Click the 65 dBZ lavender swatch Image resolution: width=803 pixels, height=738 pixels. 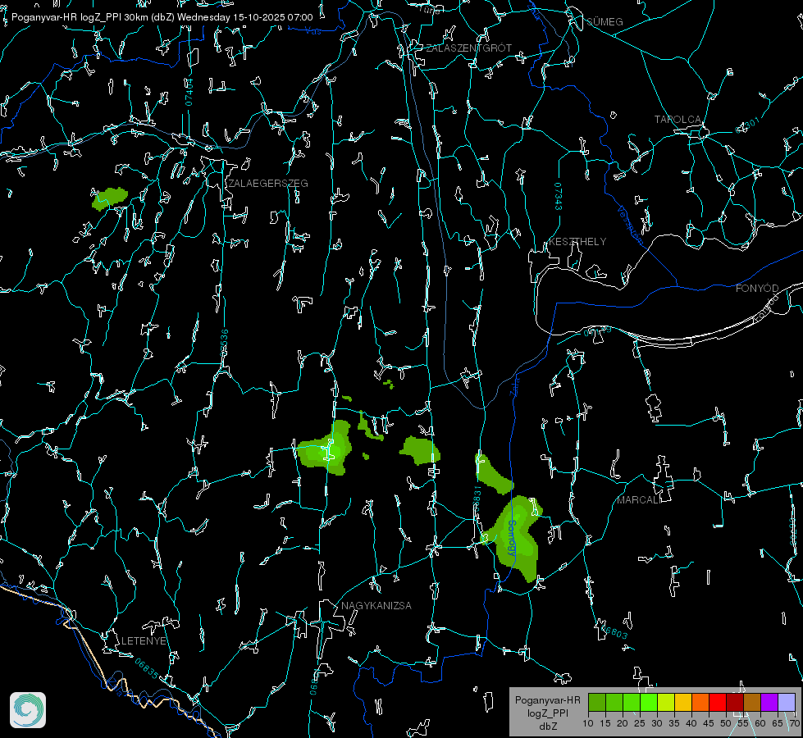pos(787,702)
